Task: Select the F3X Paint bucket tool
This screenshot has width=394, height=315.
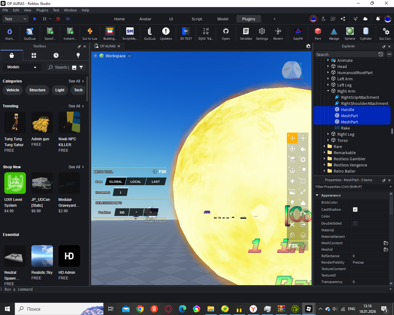Action: click(303, 149)
